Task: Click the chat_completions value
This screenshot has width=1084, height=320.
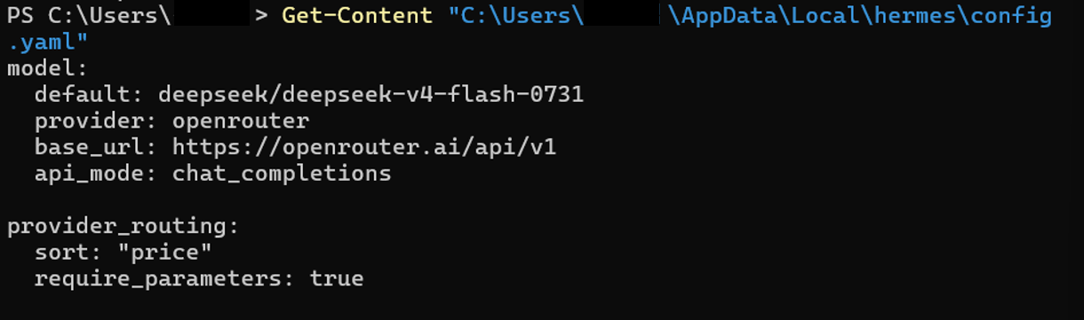Action: [x=282, y=173]
